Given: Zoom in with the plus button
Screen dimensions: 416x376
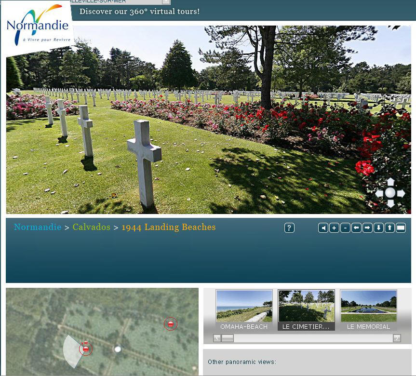Looking at the screenshot, I should 334,228.
